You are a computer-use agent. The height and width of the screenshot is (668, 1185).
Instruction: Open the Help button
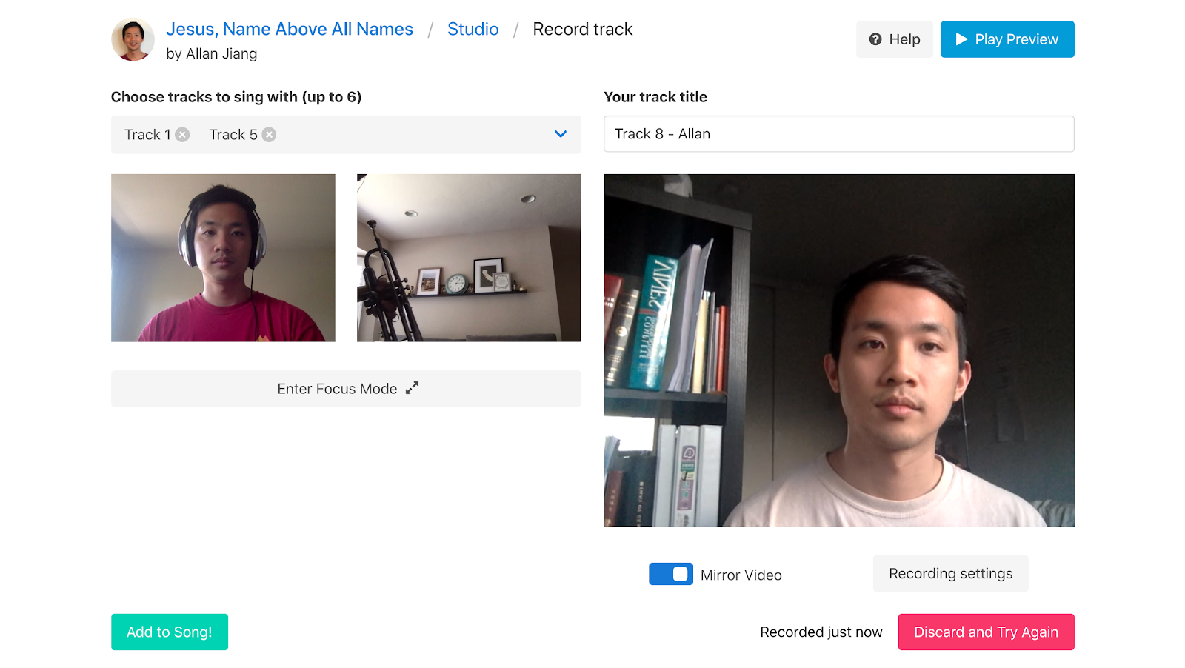point(895,39)
